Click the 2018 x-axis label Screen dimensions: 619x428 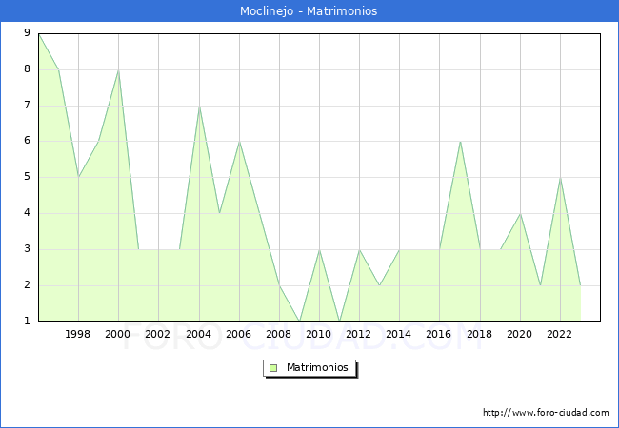(479, 334)
